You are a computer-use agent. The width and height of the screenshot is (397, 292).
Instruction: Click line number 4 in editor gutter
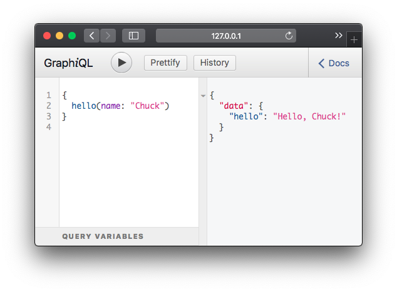[48, 127]
